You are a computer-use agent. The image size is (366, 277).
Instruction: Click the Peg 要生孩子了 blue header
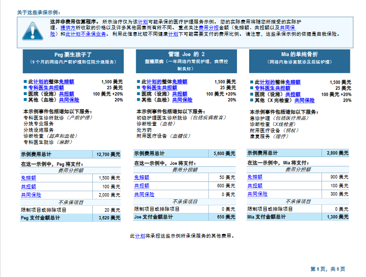(72, 58)
